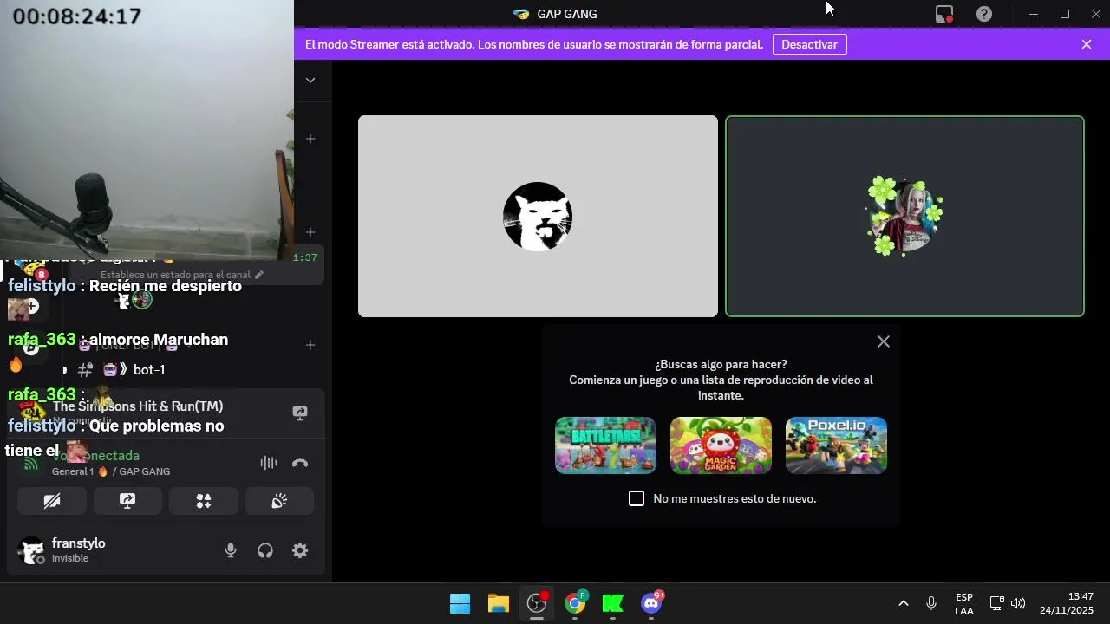Close the '¿Buscas algo para hacer?' popup
The image size is (1110, 624).
(x=883, y=341)
